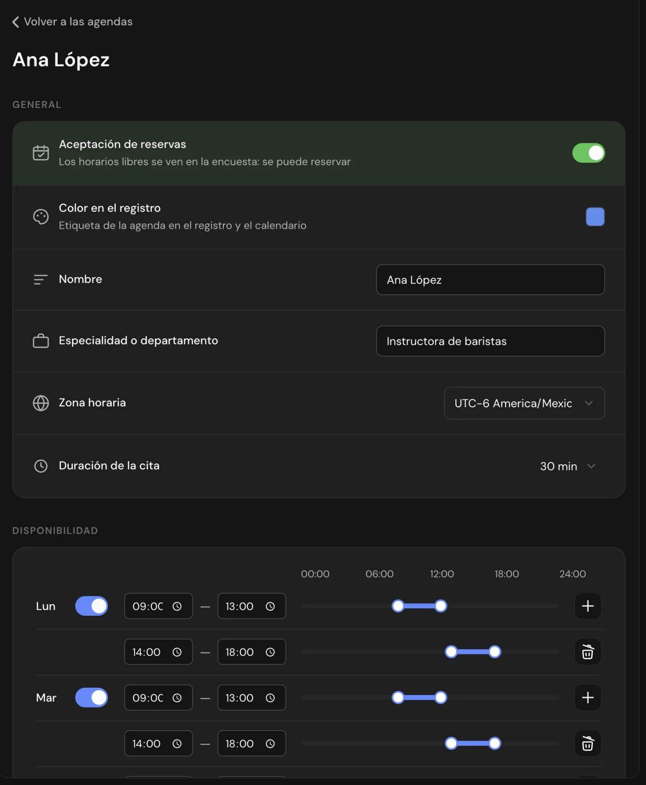Expand the Duración de la cita 30 min dropdown
646x785 pixels.
tap(568, 466)
